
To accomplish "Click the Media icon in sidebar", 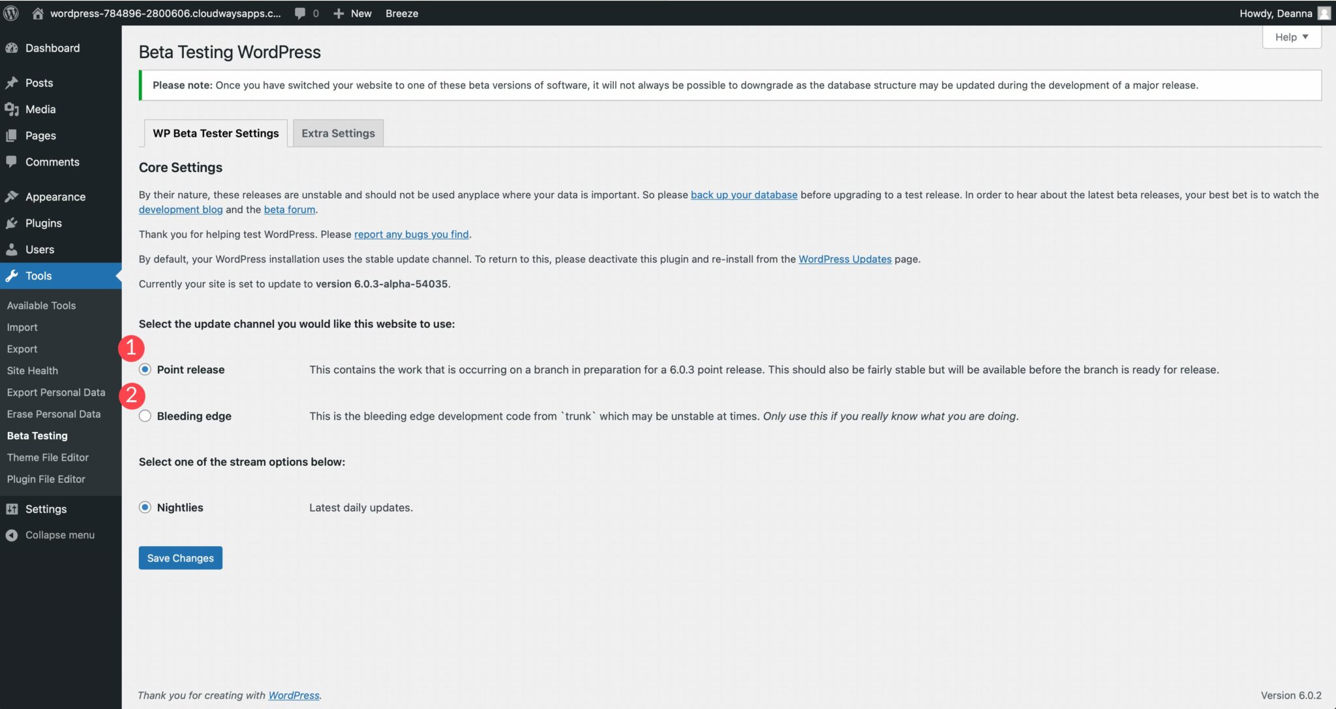I will click(x=14, y=109).
